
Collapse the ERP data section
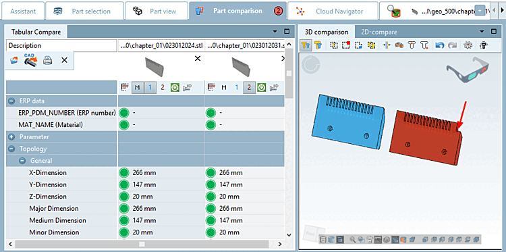point(11,101)
